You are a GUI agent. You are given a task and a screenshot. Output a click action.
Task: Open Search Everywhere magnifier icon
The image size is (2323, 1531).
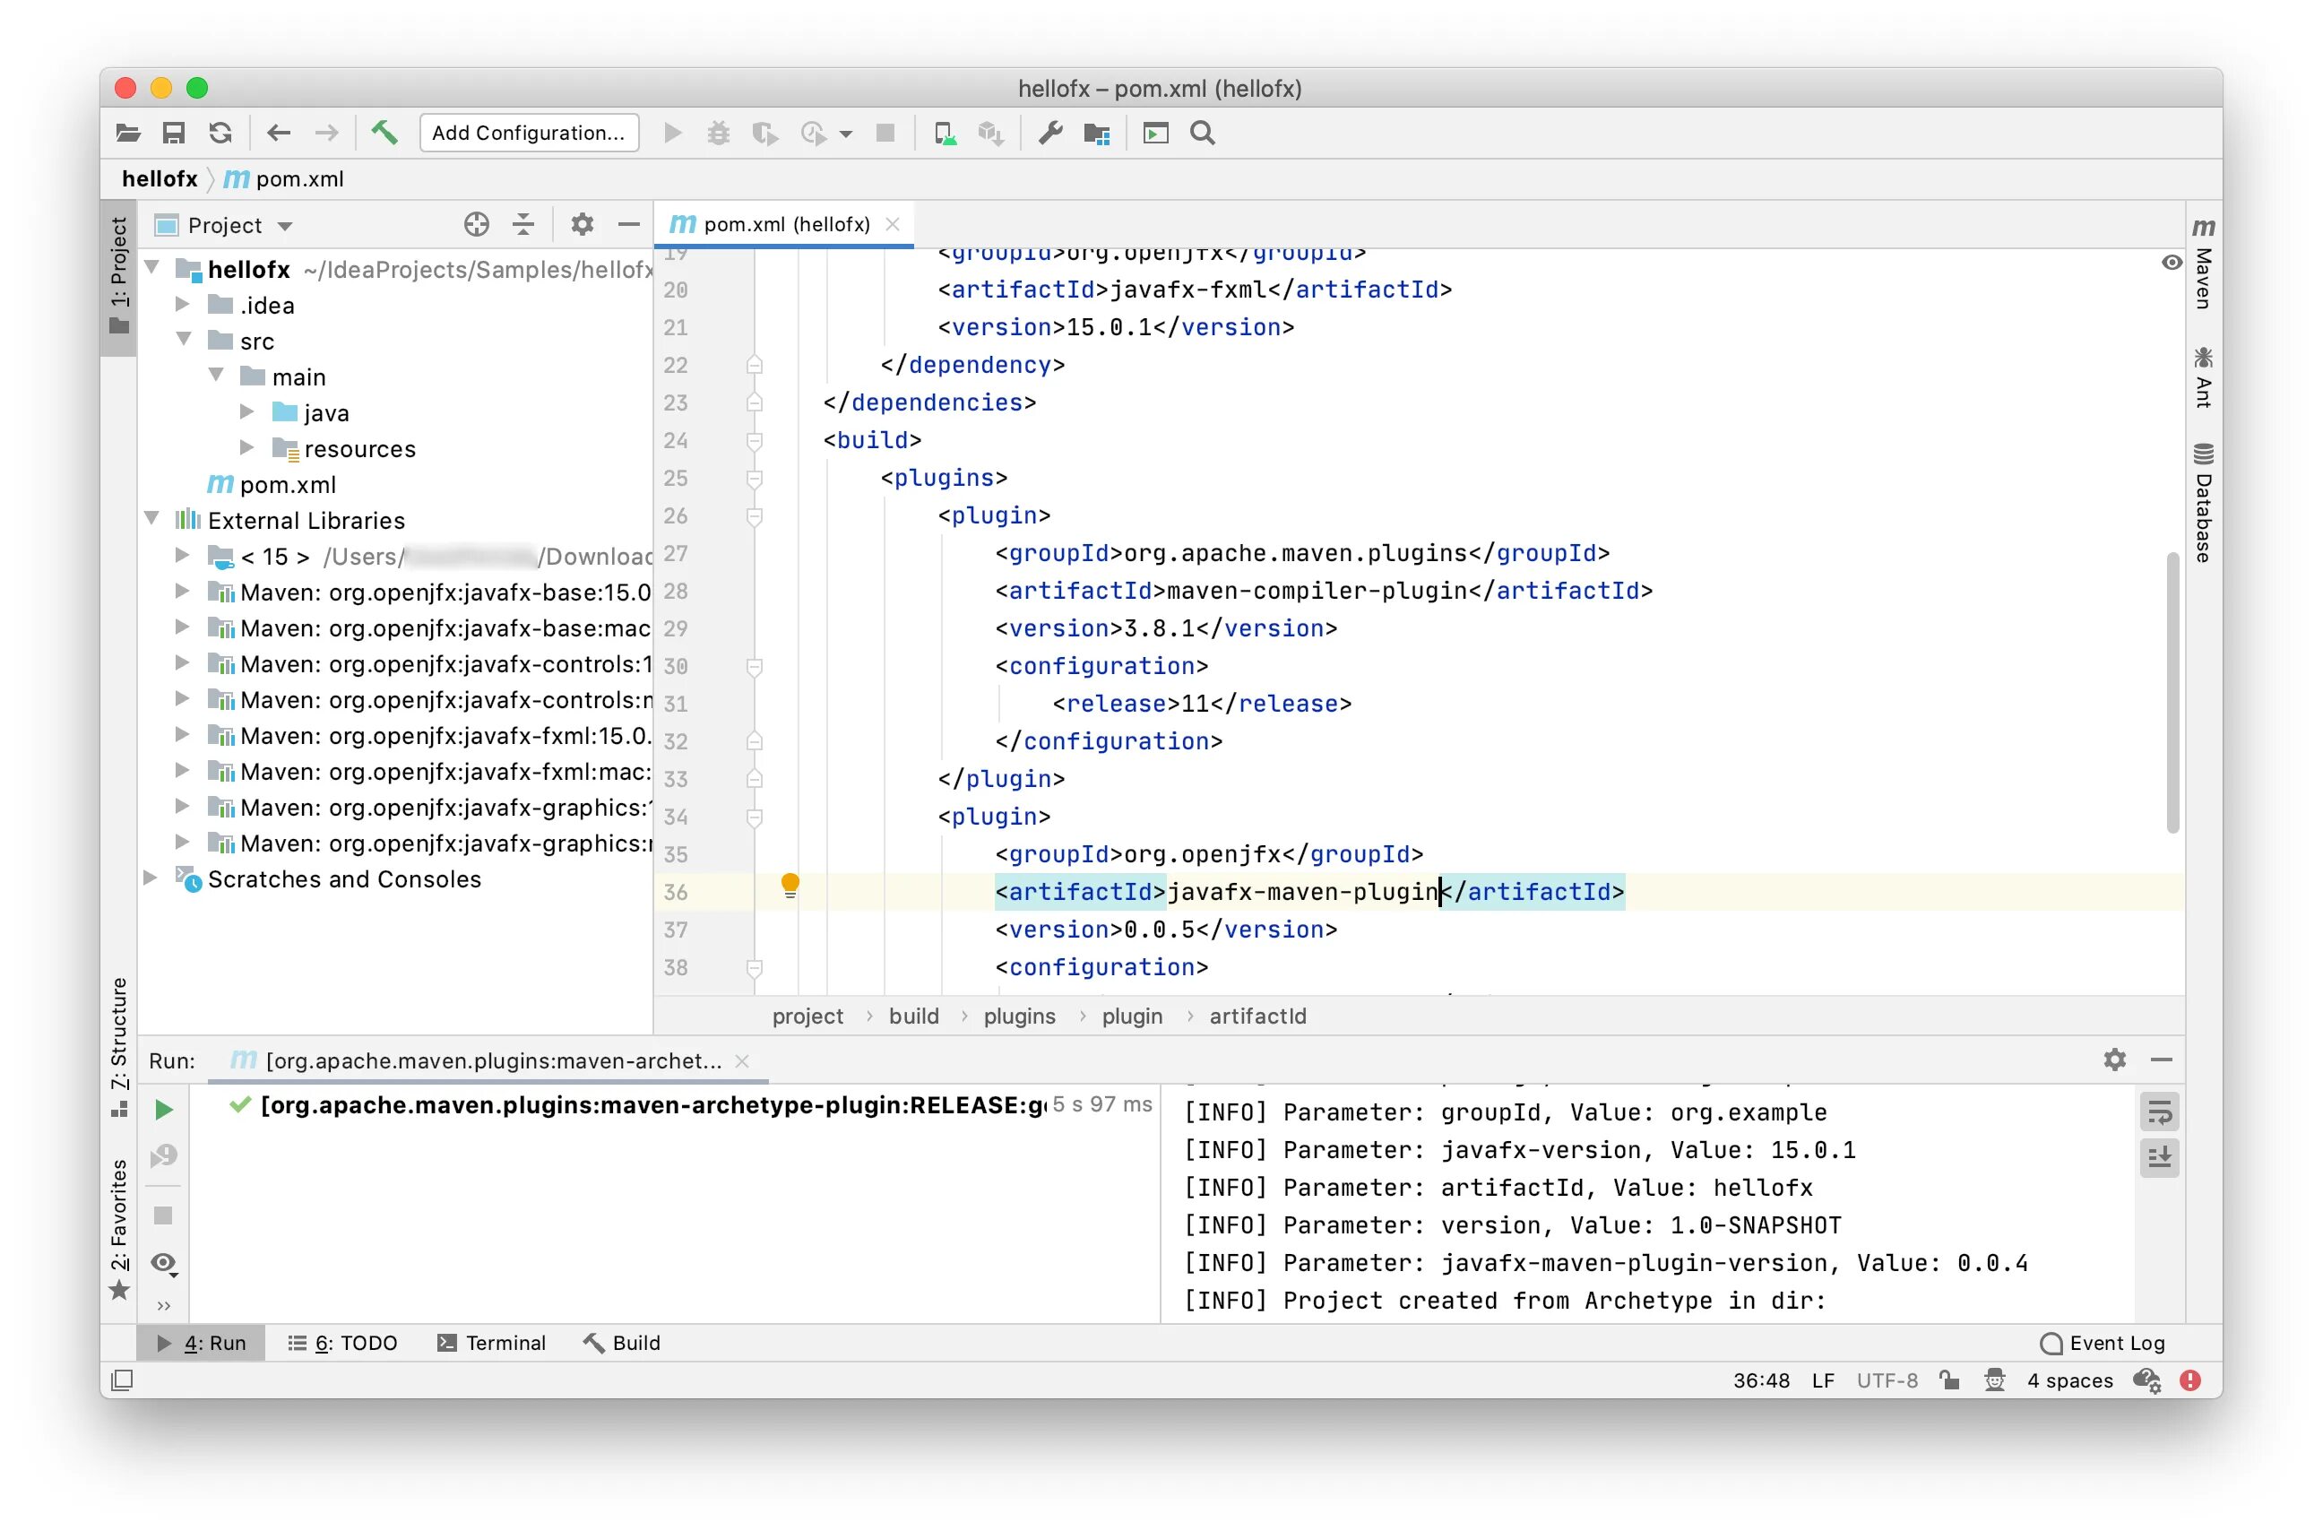coord(1203,133)
